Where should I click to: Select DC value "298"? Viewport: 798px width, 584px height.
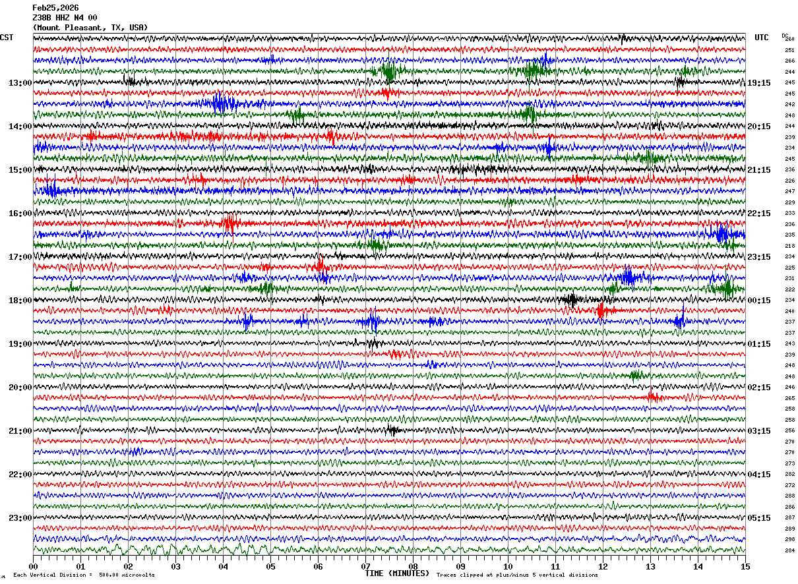[789, 540]
